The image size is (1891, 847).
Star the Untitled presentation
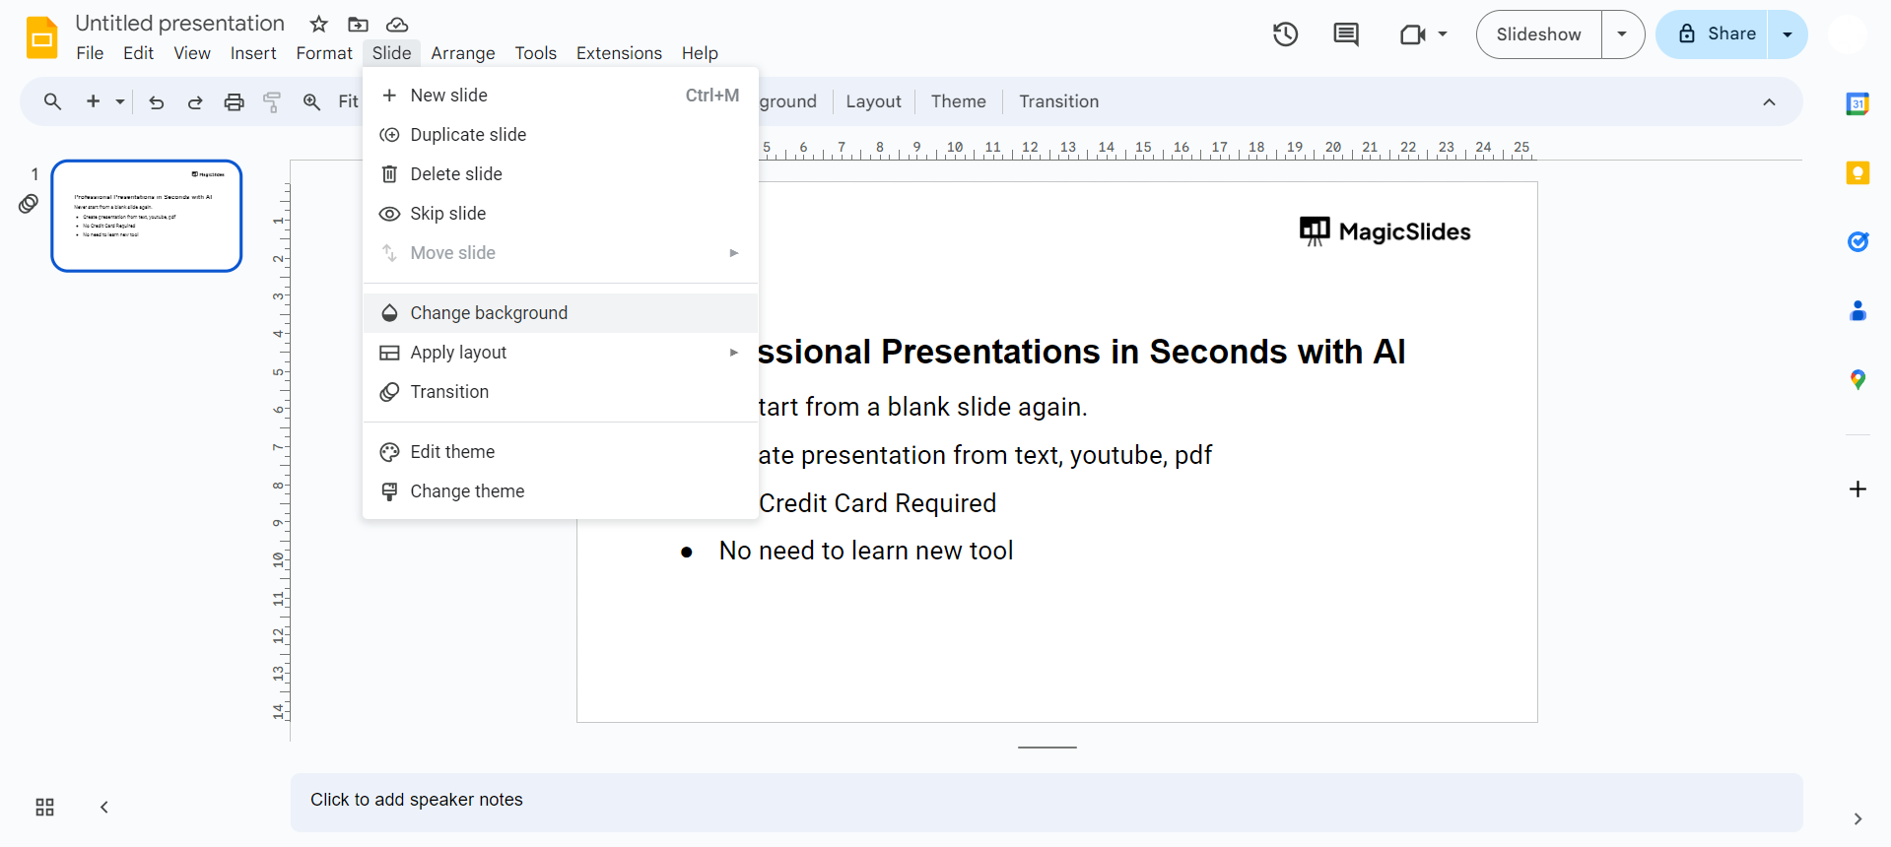pyautogui.click(x=318, y=24)
